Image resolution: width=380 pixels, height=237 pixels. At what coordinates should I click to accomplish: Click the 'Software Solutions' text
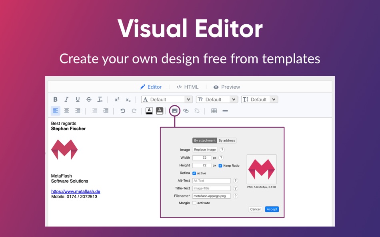pos(70,181)
